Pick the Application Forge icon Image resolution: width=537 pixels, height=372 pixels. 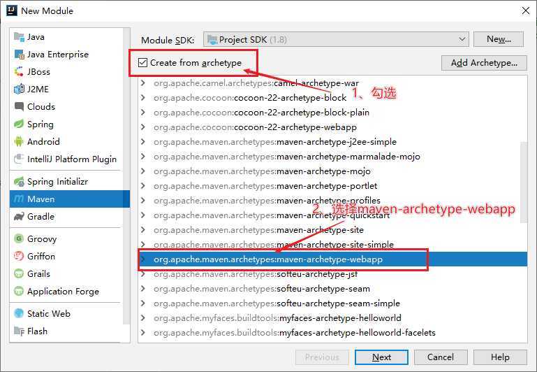coord(19,291)
